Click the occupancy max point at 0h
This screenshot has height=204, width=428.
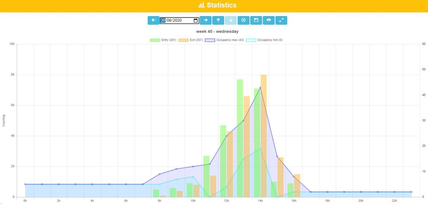click(25, 184)
